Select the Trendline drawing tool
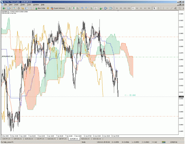The image size is (185, 144). click(x=171, y=8)
